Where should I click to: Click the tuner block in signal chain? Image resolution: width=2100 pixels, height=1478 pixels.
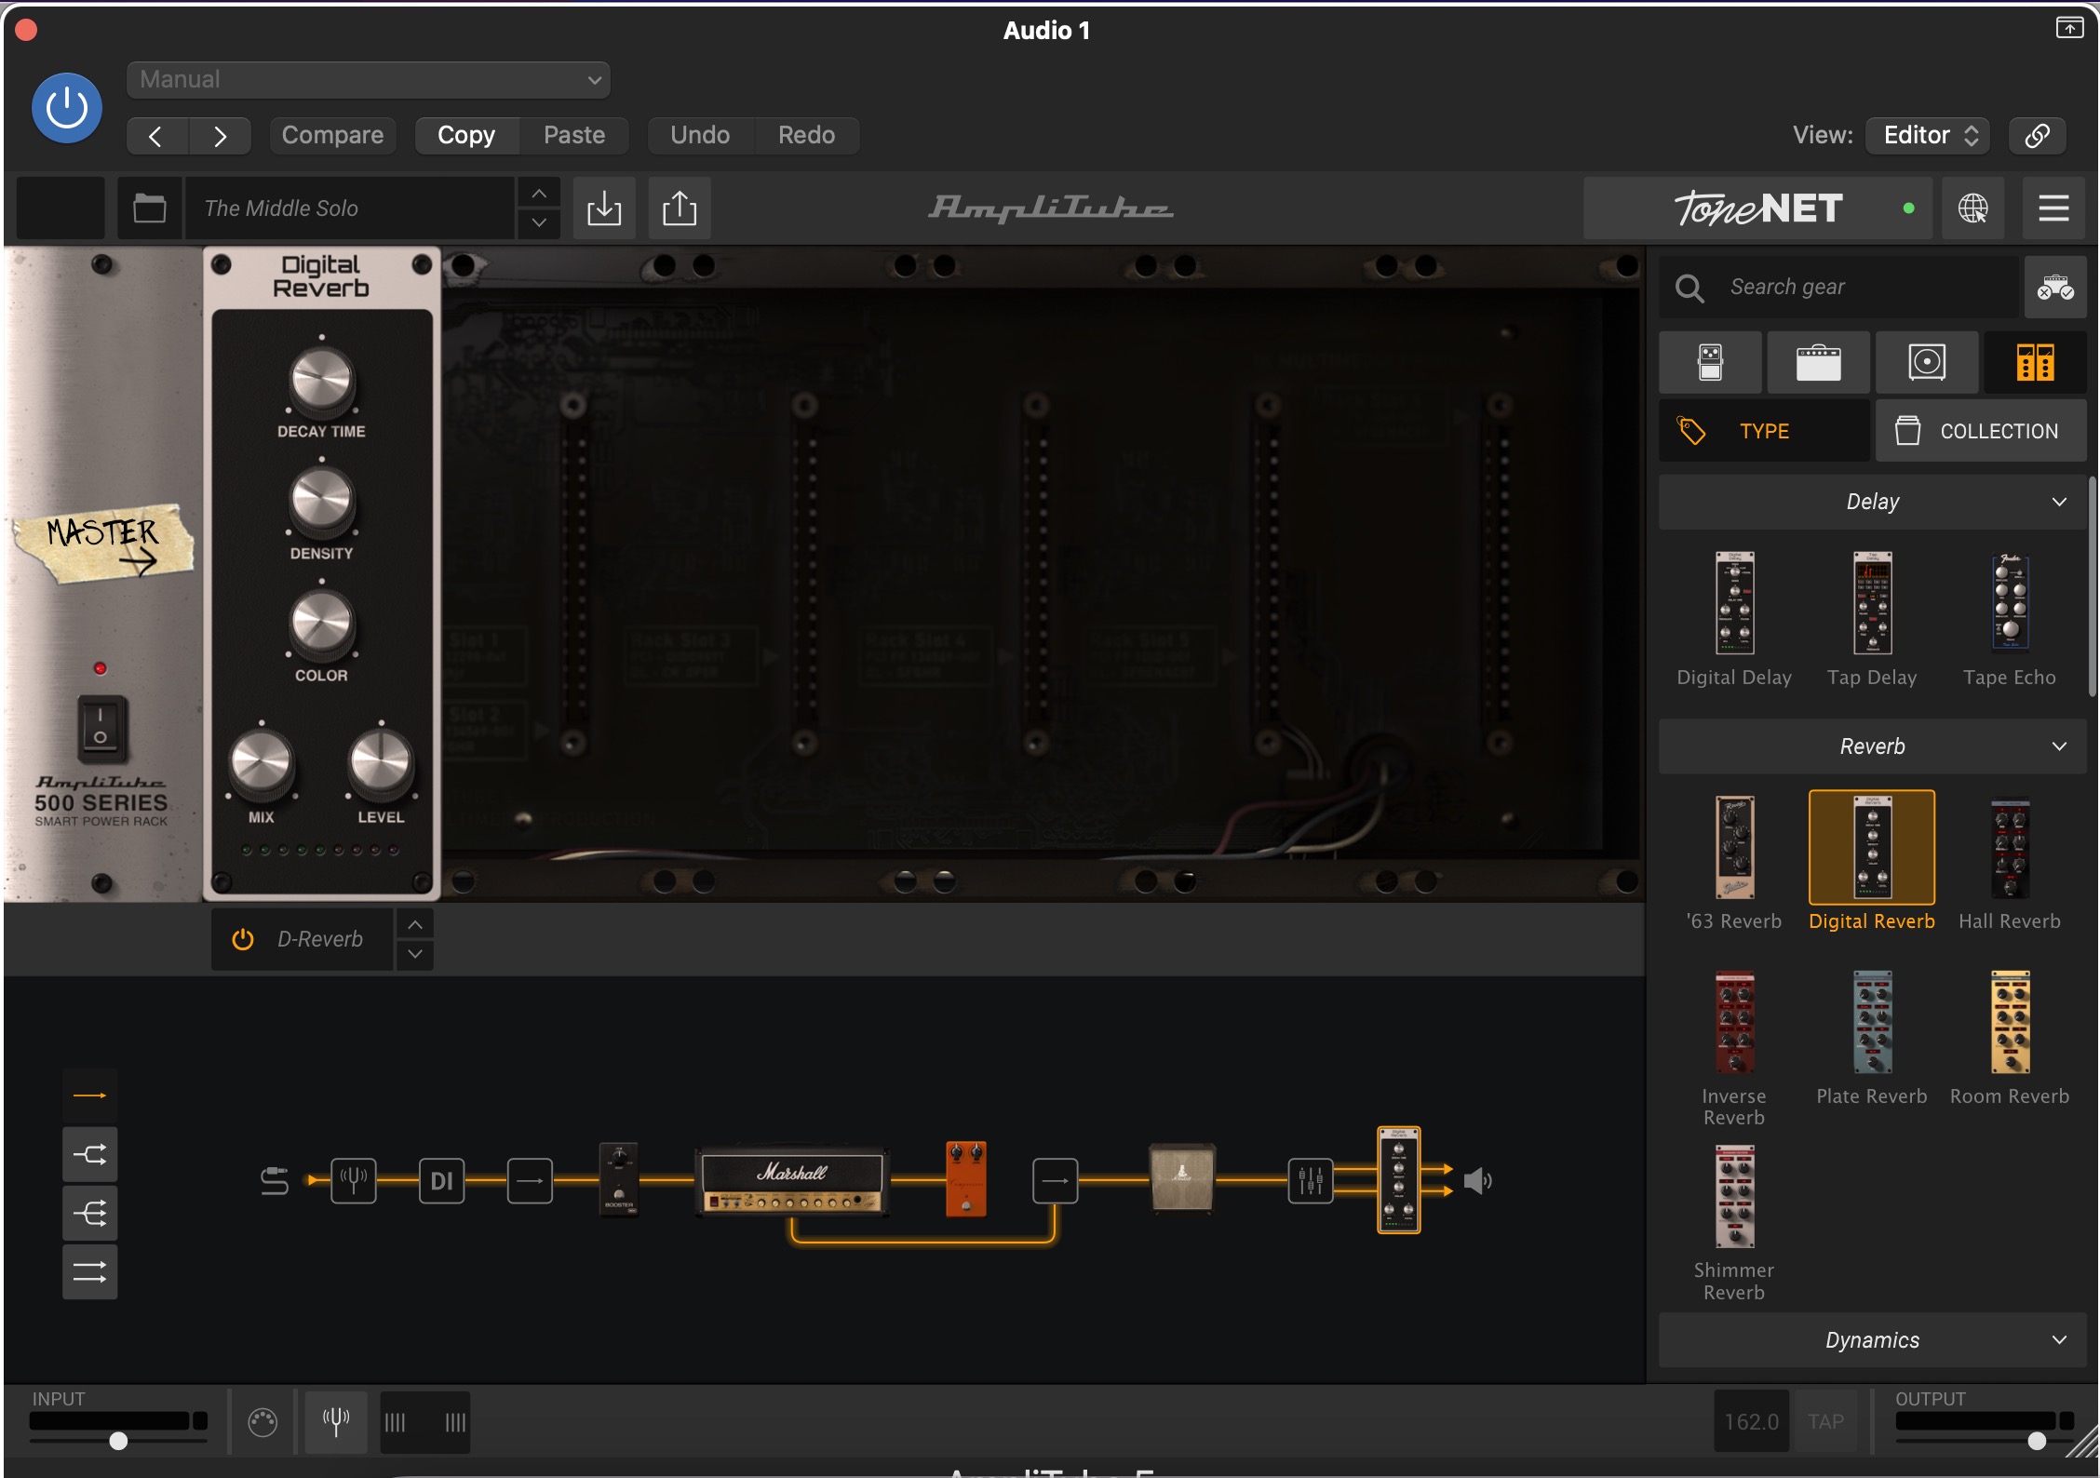click(354, 1181)
